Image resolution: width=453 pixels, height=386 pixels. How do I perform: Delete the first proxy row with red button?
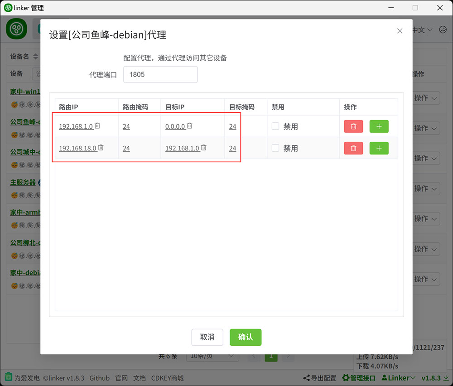(x=353, y=126)
